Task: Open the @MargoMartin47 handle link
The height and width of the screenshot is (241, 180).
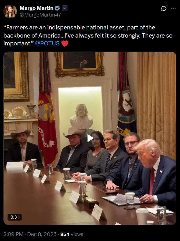Action: pos(40,15)
